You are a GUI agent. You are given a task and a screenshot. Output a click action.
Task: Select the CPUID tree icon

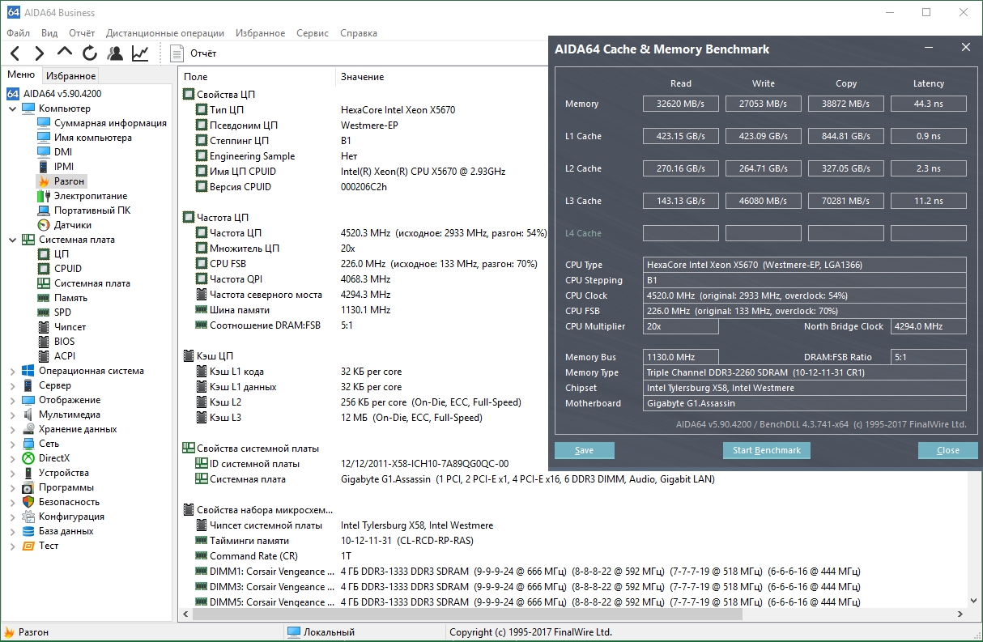pyautogui.click(x=44, y=269)
